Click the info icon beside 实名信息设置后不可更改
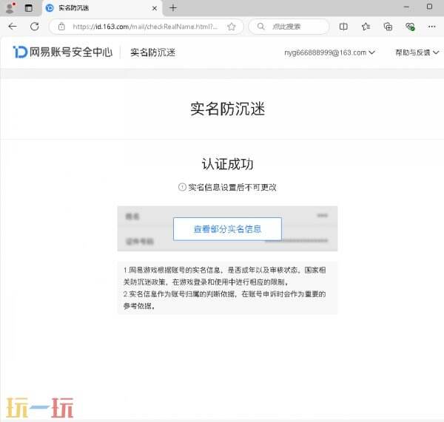The image size is (444, 422). 182,187
